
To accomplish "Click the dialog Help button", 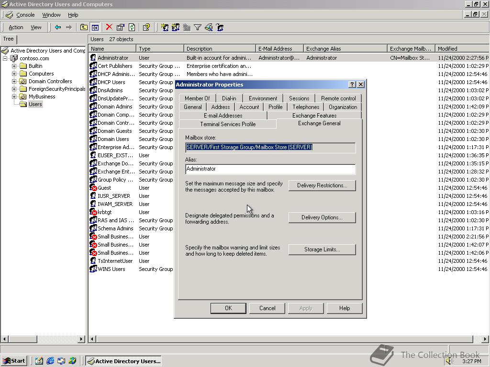I will (345, 308).
